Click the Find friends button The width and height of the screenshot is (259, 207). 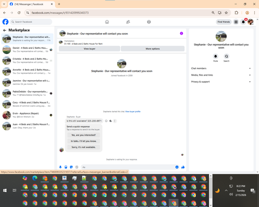click(x=224, y=22)
